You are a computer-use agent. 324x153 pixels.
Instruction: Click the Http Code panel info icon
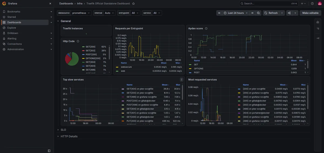pos(78,41)
